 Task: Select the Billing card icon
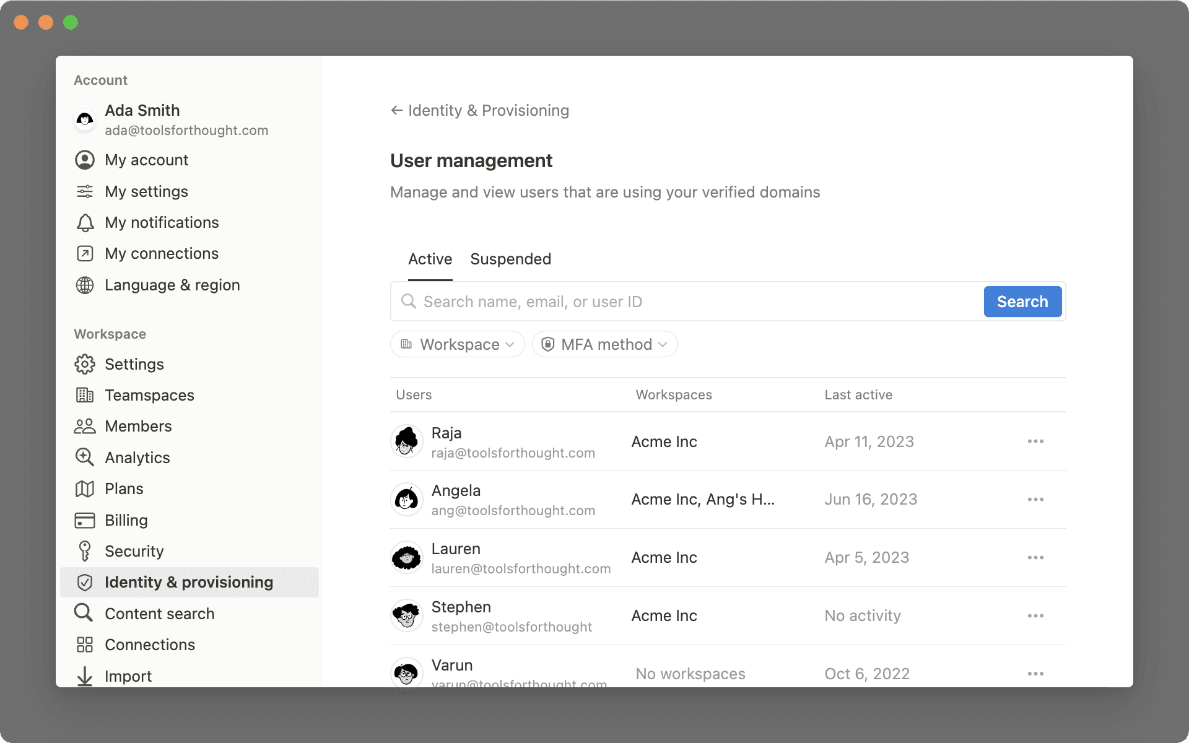[85, 520]
